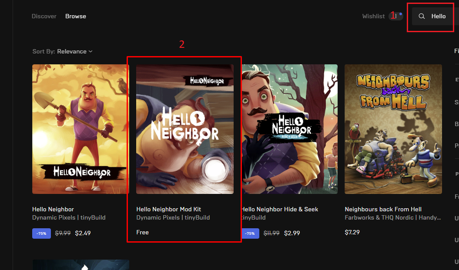Click the search magnifier icon
The height and width of the screenshot is (270, 459).
pyautogui.click(x=422, y=17)
